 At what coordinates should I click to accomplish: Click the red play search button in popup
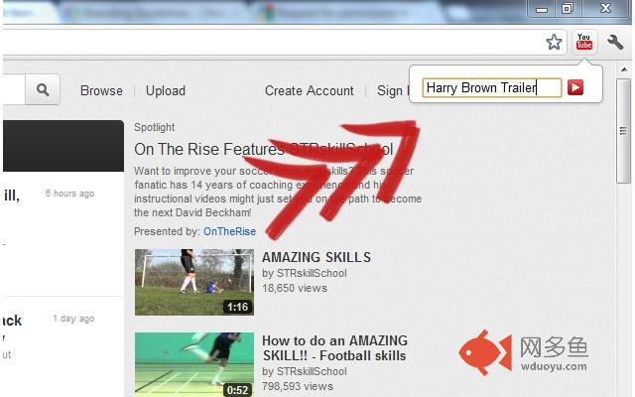coord(575,87)
